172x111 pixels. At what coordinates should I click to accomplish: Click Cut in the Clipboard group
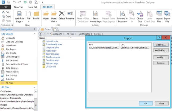pos(6,12)
